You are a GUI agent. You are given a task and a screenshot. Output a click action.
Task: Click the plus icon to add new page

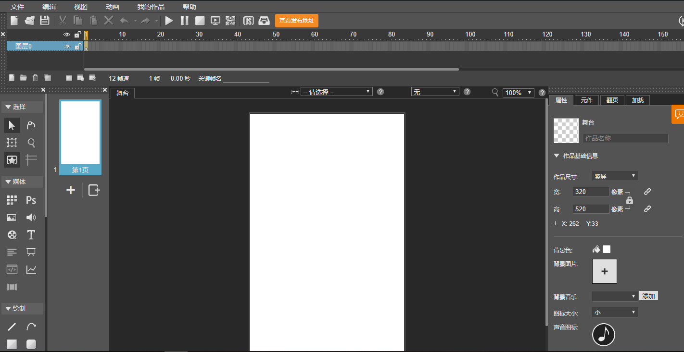71,190
